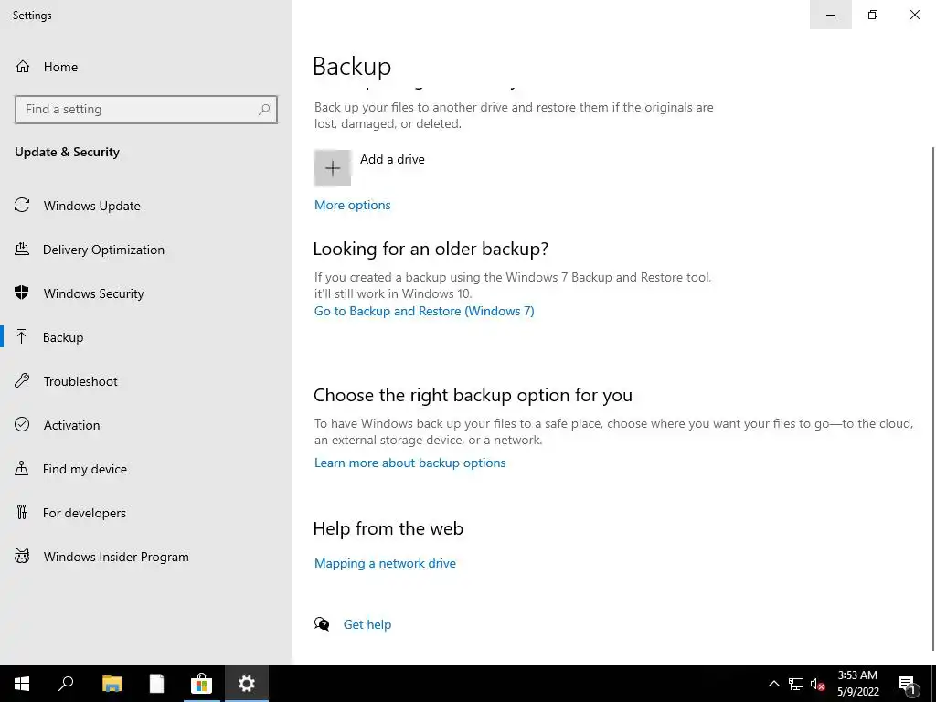The width and height of the screenshot is (936, 702).
Task: Click the Get help chat icon
Action: [322, 624]
